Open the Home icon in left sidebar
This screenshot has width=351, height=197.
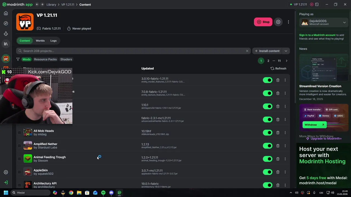coord(6,13)
